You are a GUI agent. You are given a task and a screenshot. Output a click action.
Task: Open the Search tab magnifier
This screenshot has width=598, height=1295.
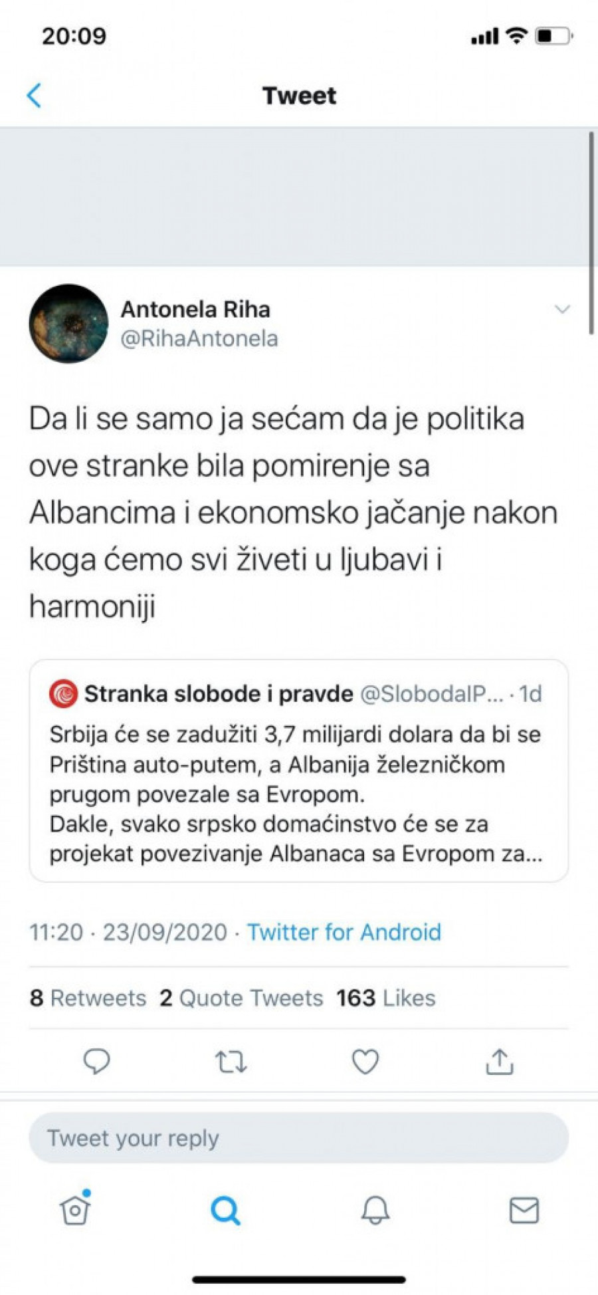coord(225,1210)
